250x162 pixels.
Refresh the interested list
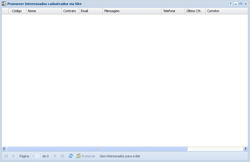point(71,156)
